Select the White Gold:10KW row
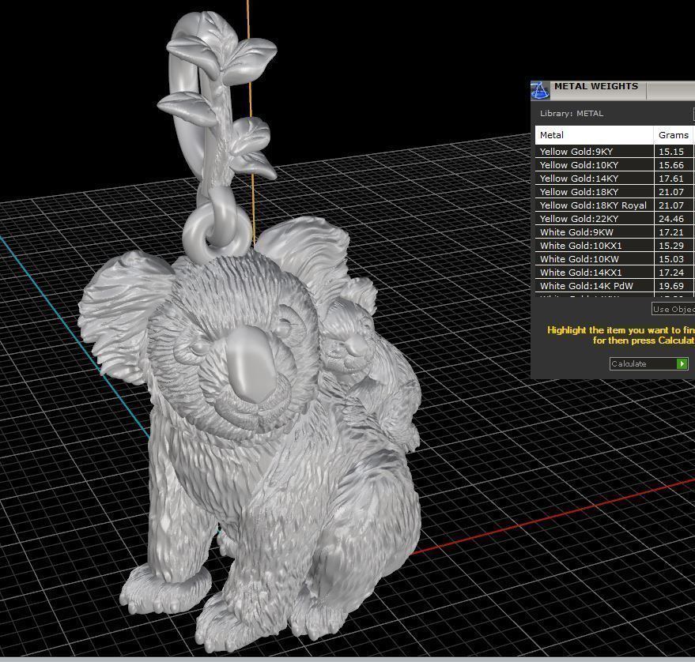The width and height of the screenshot is (695, 662). (615, 259)
